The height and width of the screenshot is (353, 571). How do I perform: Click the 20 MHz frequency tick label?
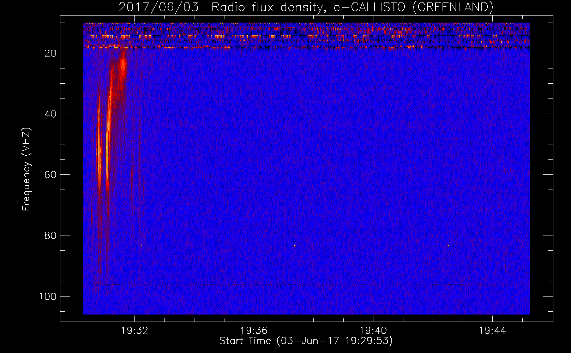click(x=50, y=53)
